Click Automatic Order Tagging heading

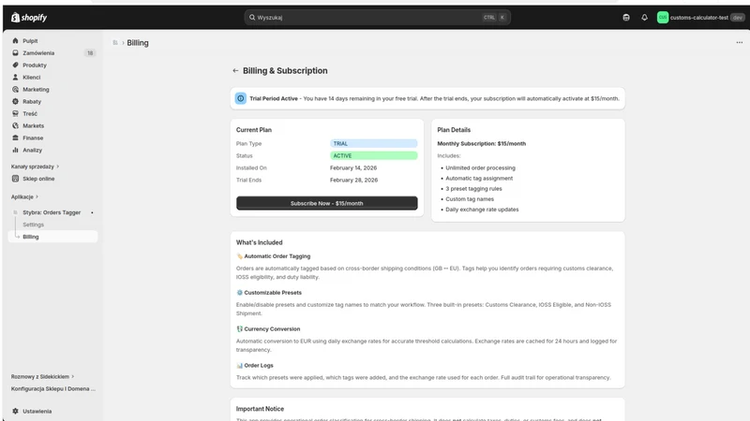point(277,256)
